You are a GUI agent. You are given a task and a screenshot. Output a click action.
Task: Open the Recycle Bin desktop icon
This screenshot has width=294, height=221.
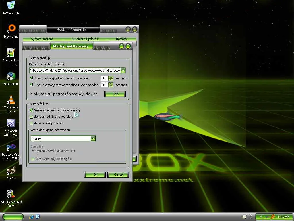[11, 8]
